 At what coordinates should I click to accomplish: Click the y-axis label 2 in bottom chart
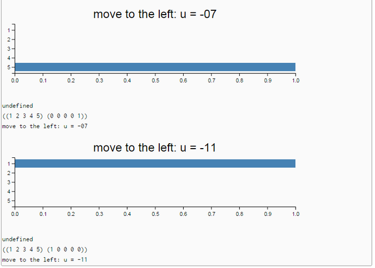[9, 173]
